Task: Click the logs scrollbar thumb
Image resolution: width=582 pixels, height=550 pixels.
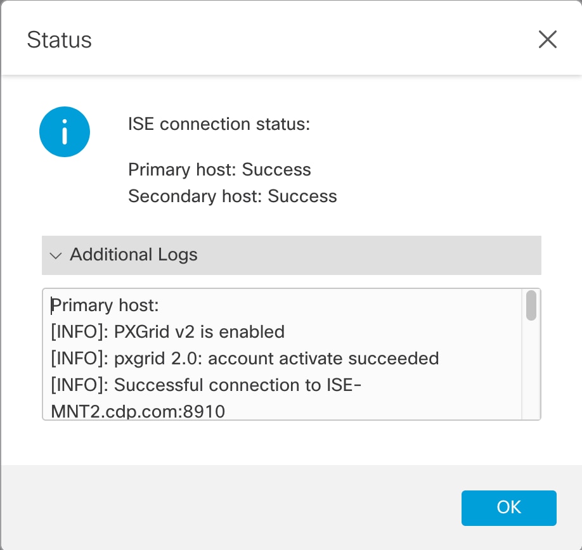Action: pyautogui.click(x=531, y=305)
